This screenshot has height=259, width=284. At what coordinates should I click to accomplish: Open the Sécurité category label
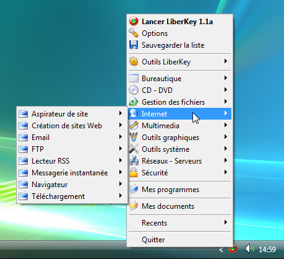[155, 173]
